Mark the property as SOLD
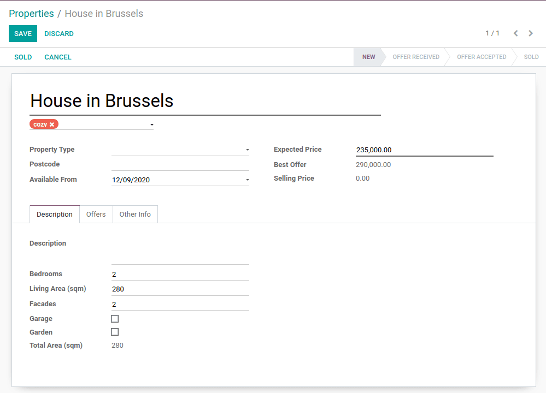The height and width of the screenshot is (393, 546). tap(23, 57)
